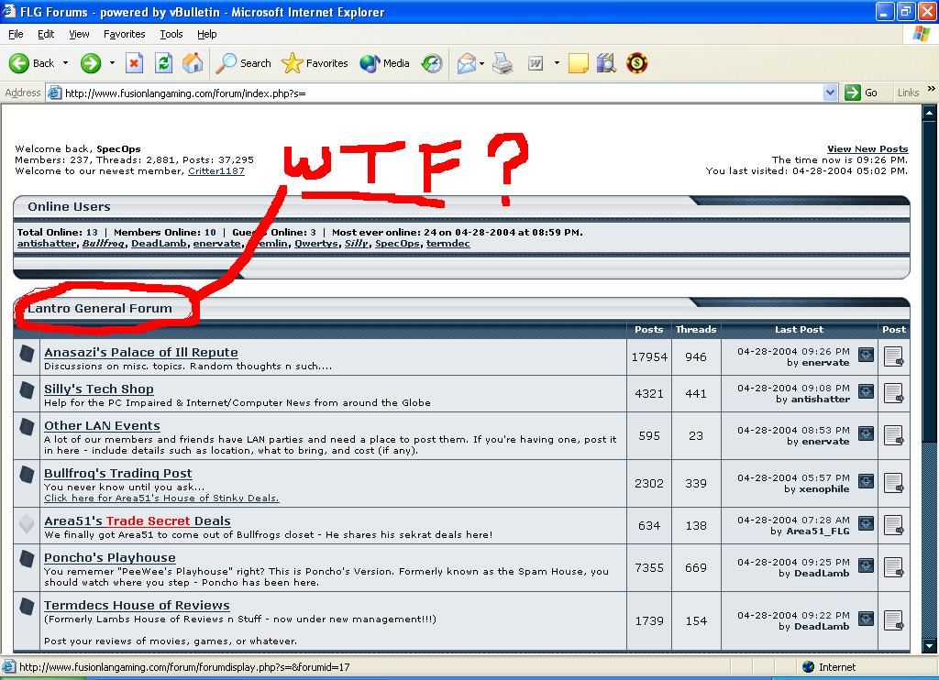Click the Go button beside address bar
The image size is (939, 680).
tap(862, 93)
